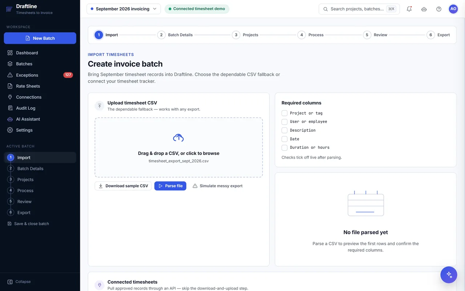Image resolution: width=465 pixels, height=291 pixels.
Task: Open Projects in Active Batch sidebar
Action: (40, 179)
